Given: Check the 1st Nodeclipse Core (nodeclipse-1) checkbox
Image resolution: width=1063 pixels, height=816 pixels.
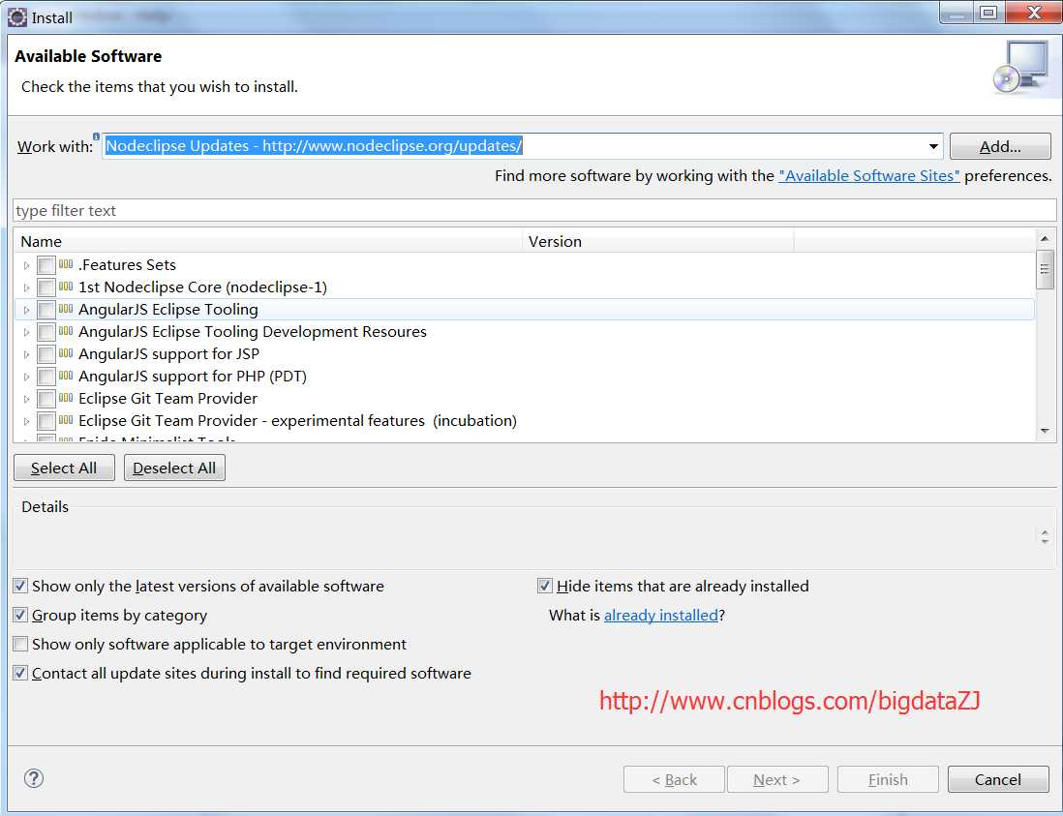Looking at the screenshot, I should (x=46, y=287).
